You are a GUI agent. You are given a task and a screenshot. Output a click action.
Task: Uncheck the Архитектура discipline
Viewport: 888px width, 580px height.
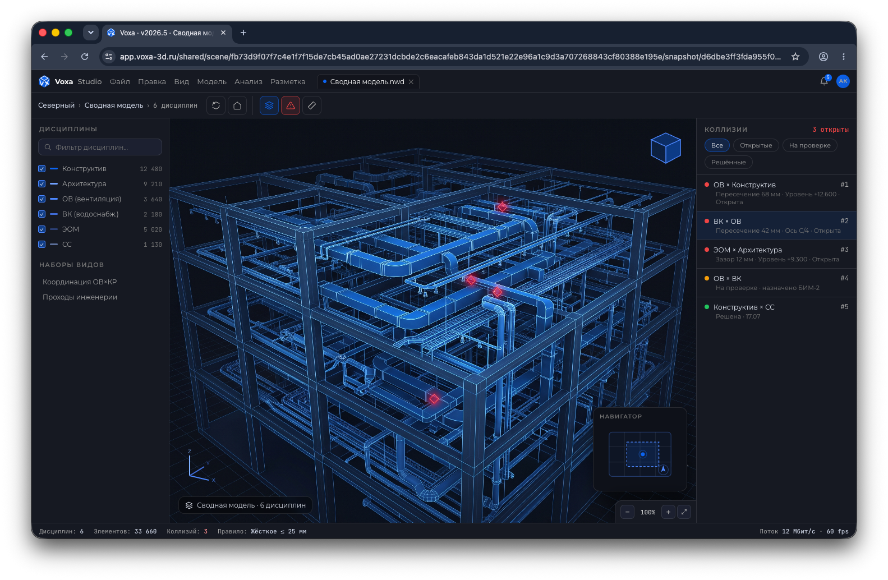click(x=42, y=184)
